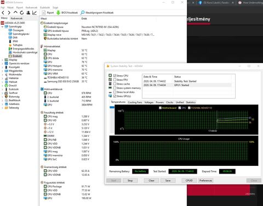Toggle the TOSHIBA HDWD110 graph legend checkbox
263x206 pixels.
189,108
